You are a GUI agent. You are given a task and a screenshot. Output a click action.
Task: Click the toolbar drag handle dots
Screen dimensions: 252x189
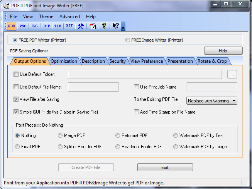pyautogui.click(x=6, y=26)
